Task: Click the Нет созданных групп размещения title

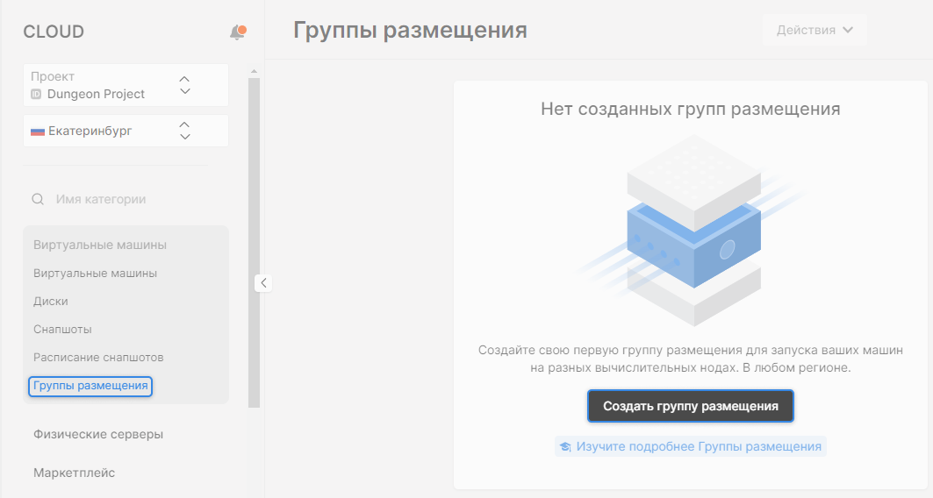Action: pos(690,110)
